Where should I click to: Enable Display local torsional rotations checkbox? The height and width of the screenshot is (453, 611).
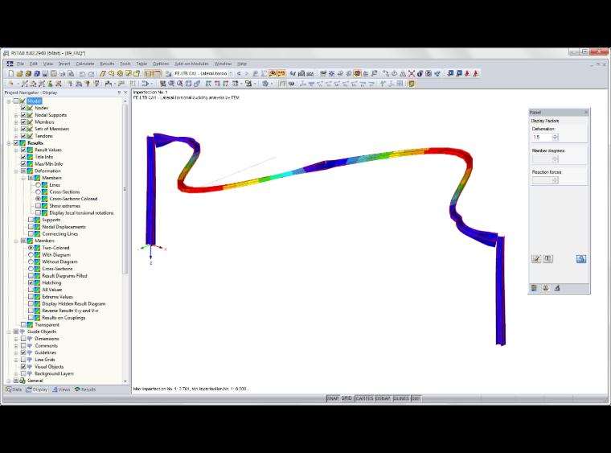39,213
